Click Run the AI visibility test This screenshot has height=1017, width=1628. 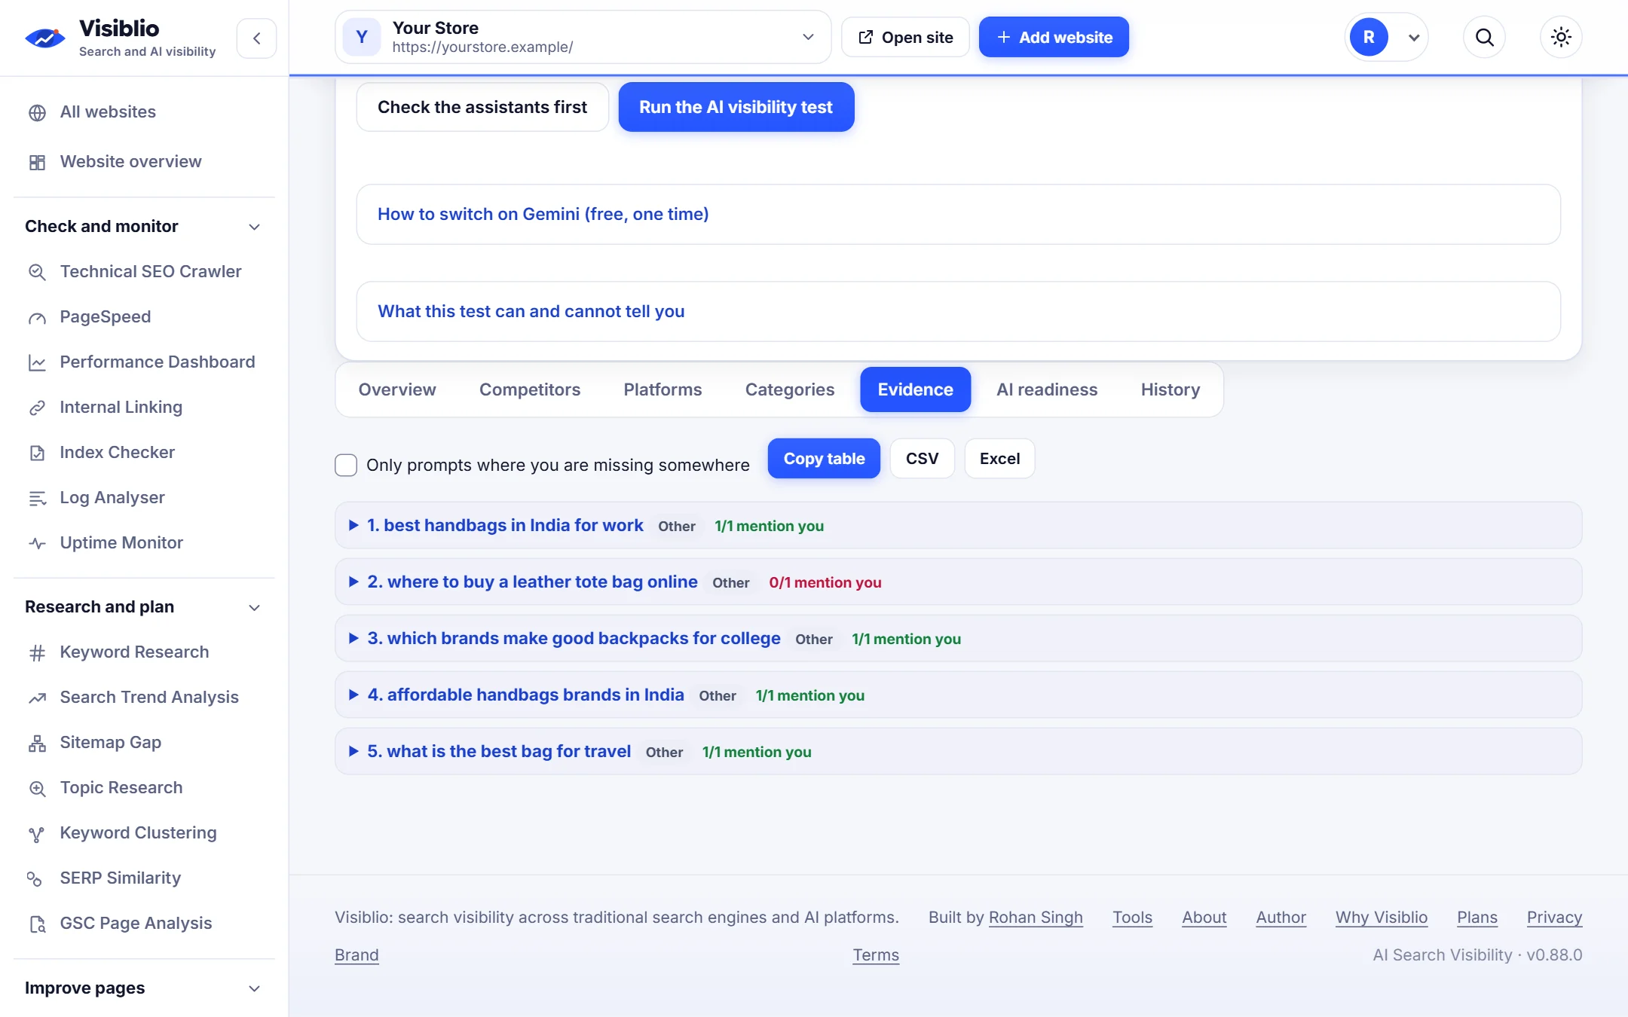(736, 107)
